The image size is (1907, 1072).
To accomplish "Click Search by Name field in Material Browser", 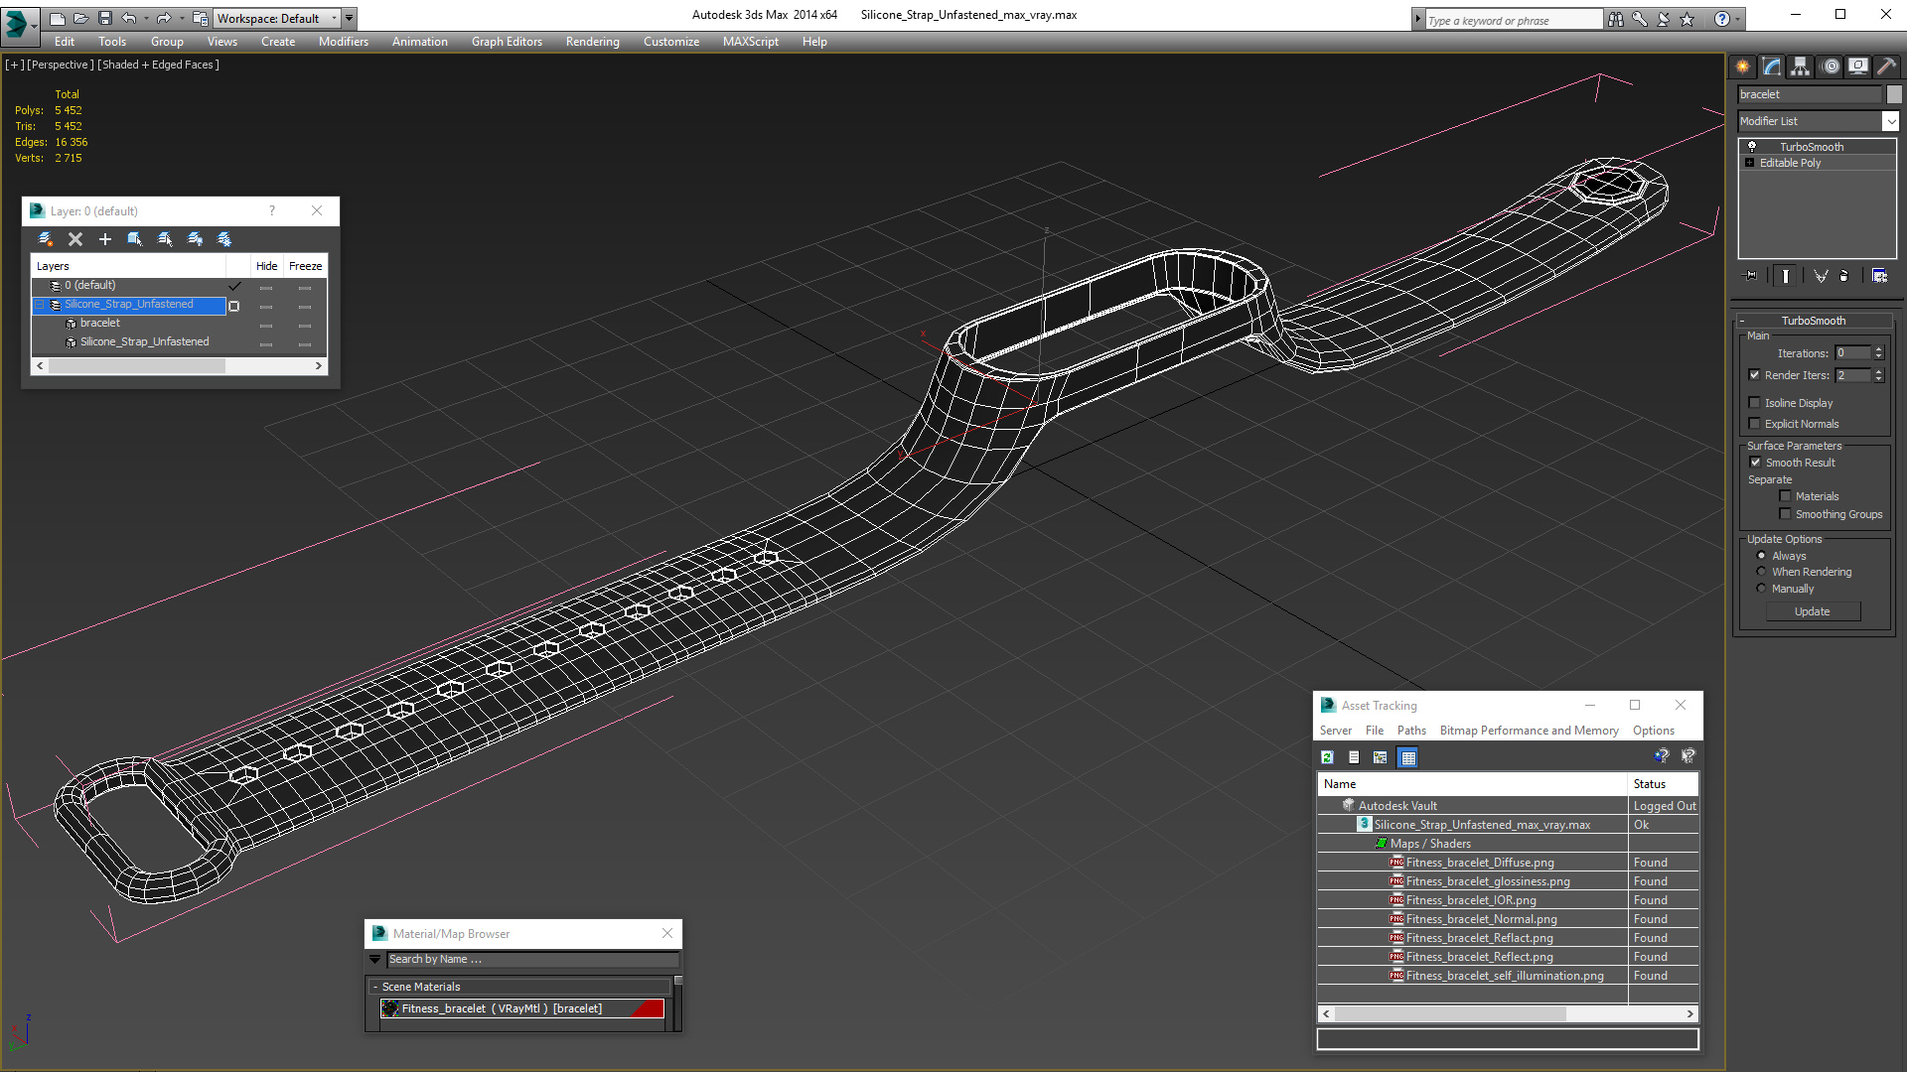I will click(x=531, y=959).
